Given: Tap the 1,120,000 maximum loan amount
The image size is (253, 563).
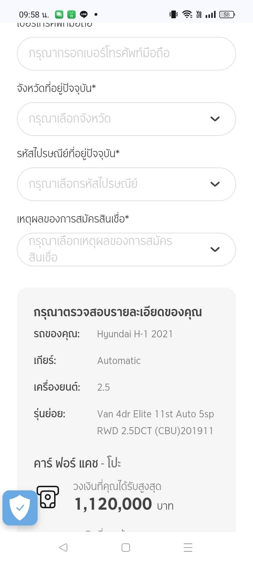Looking at the screenshot, I should [113, 504].
